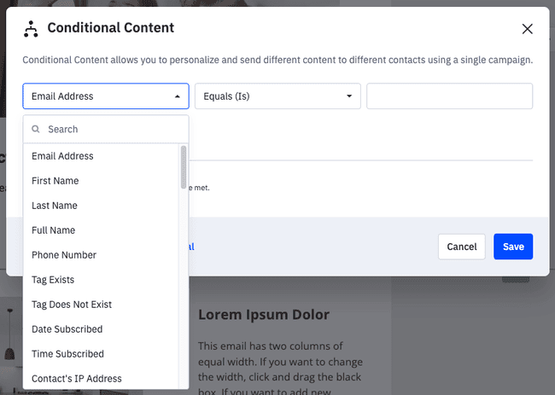
Task: Close the Conditional Content dialog
Action: (527, 29)
